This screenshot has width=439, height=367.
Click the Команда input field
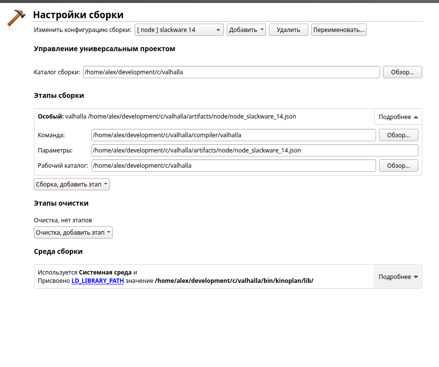(x=234, y=135)
